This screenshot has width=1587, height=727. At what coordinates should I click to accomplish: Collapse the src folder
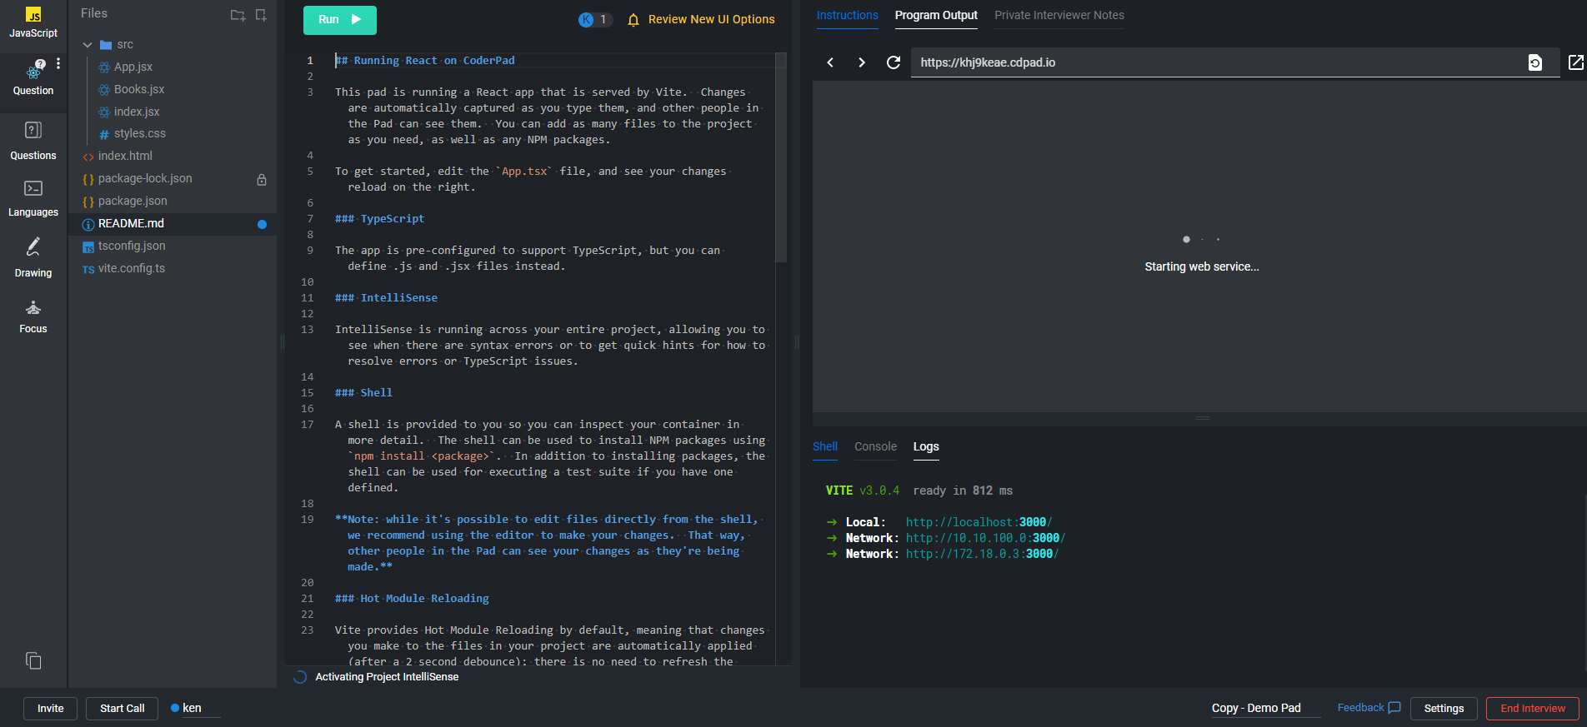[x=88, y=45]
